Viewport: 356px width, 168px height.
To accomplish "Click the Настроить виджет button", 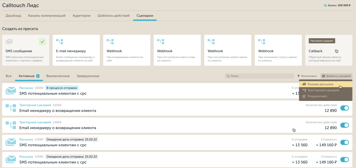I will [322, 41].
